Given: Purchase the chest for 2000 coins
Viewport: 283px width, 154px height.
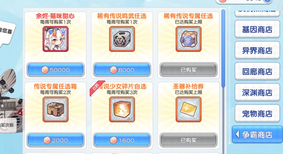Looking at the screenshot, I should pos(56,140).
